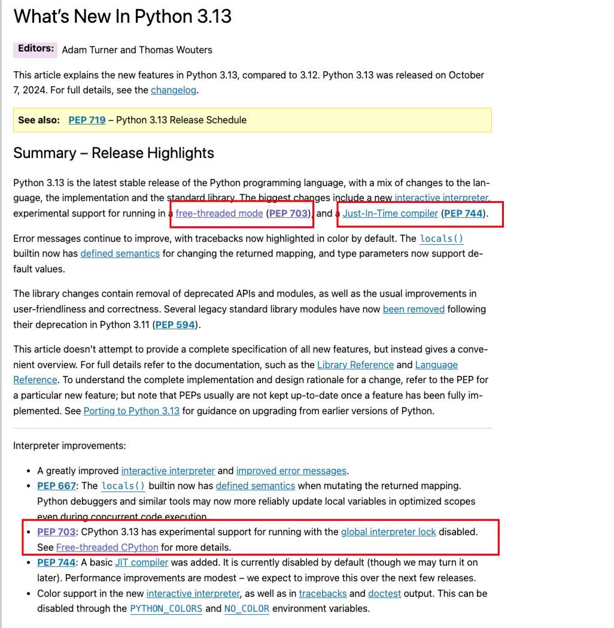Open the Language Reference link

pyautogui.click(x=436, y=365)
